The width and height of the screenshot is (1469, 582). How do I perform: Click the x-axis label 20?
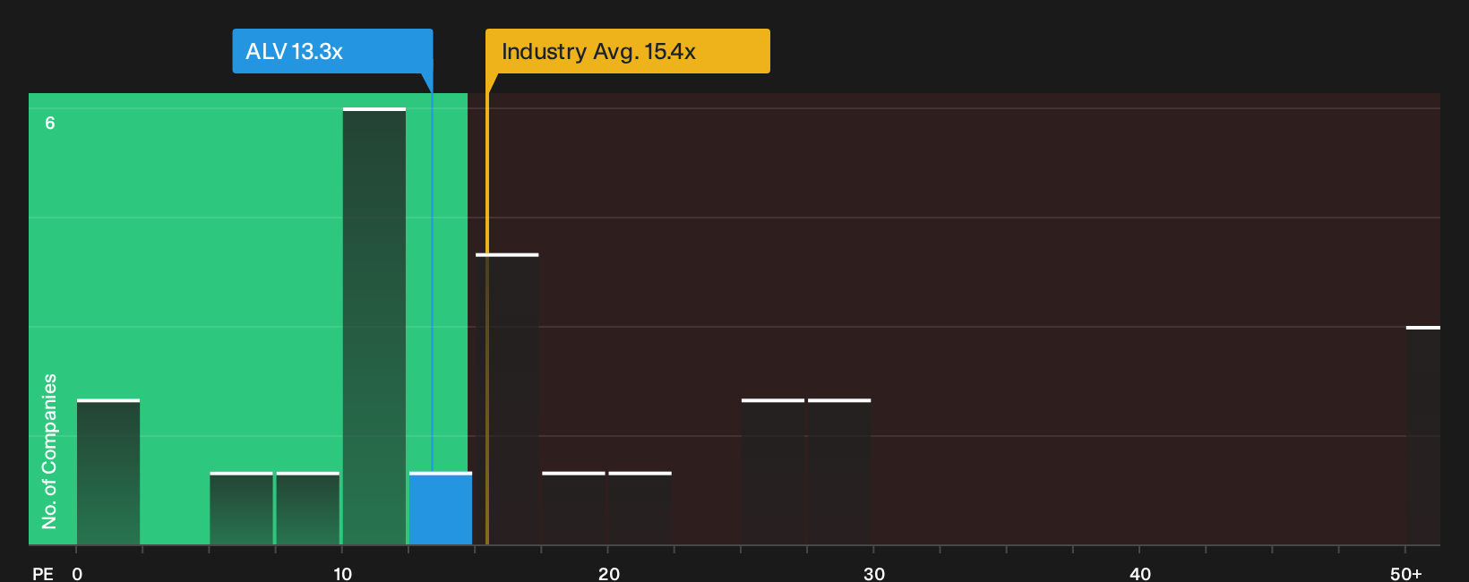pyautogui.click(x=608, y=573)
